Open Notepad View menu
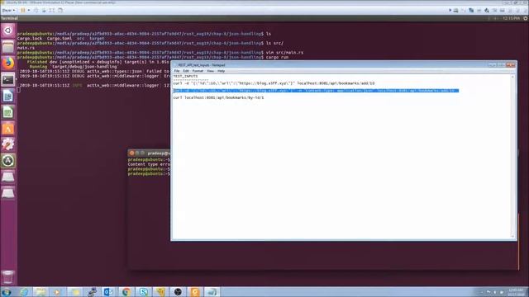This screenshot has width=529, height=297. (x=210, y=71)
